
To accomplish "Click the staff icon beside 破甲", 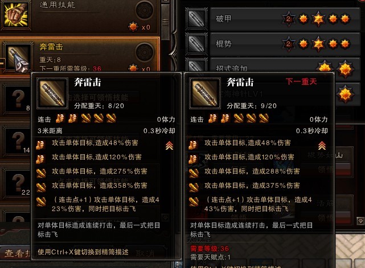I will 196,19.
